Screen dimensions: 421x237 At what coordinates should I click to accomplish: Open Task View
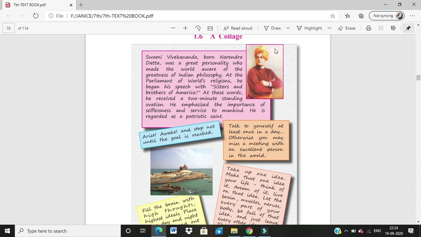click(143, 231)
